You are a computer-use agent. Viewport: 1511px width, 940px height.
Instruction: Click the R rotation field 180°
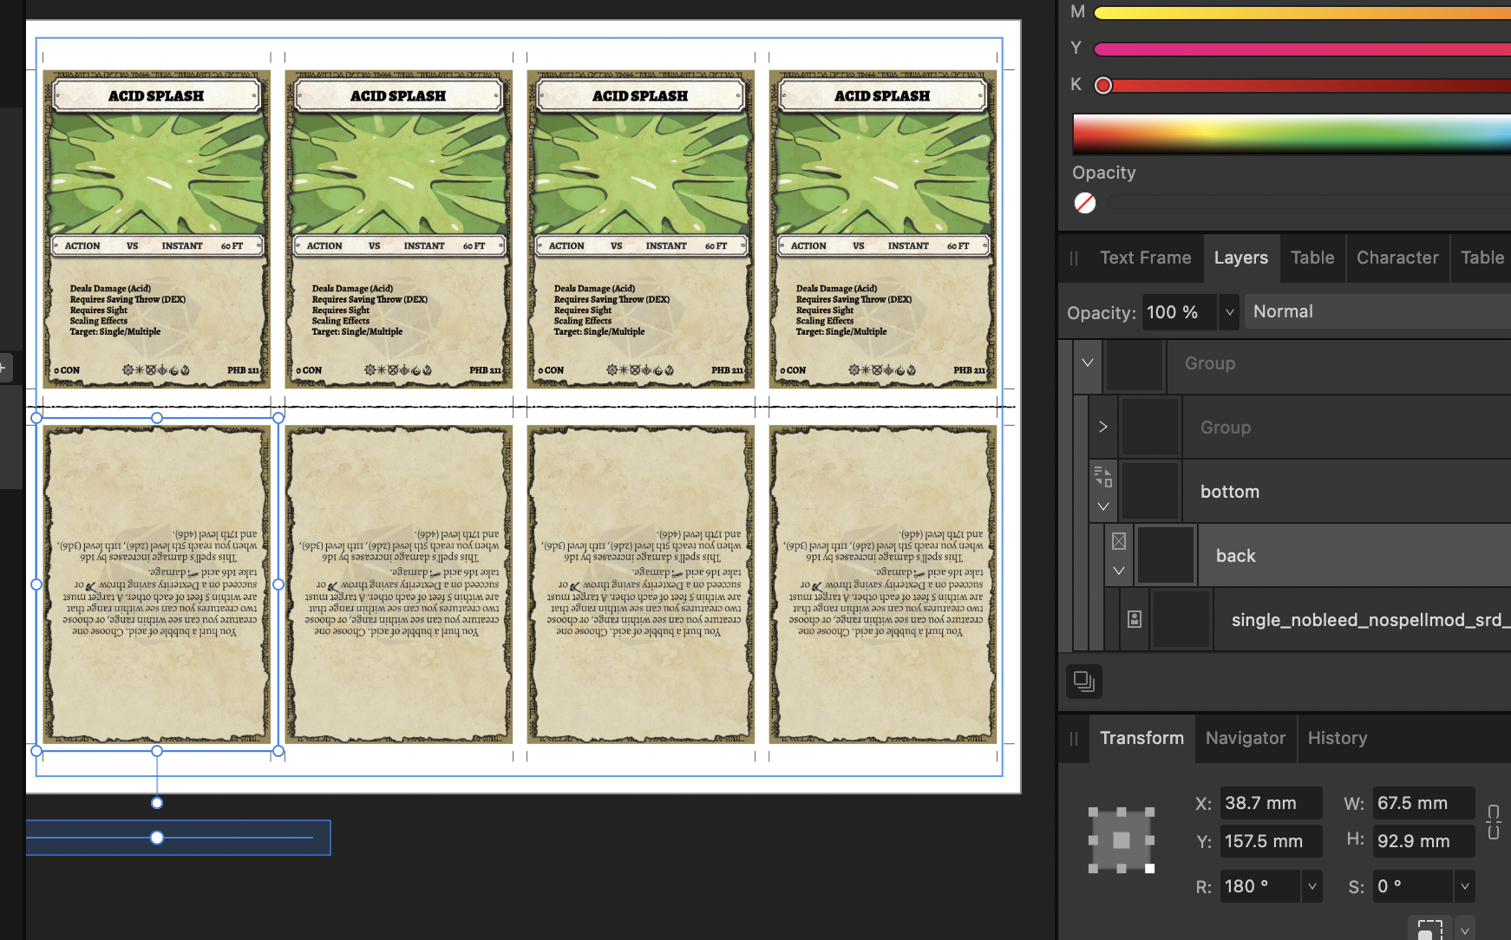(1259, 886)
